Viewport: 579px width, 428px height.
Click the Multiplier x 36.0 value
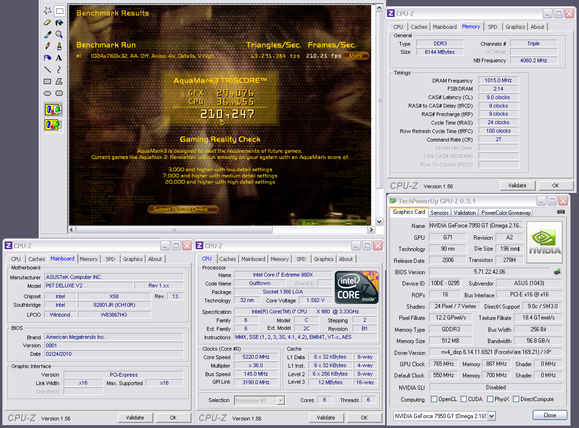point(256,366)
